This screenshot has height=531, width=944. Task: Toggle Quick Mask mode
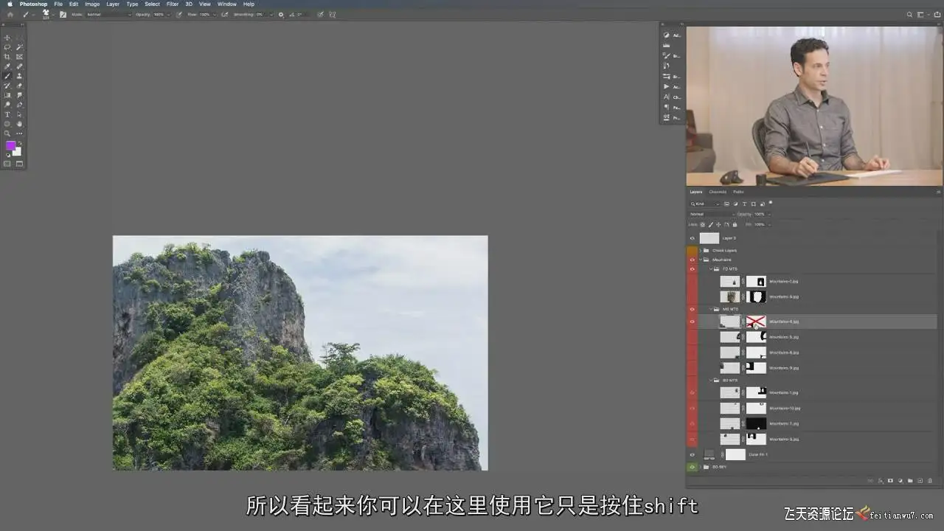coord(7,164)
